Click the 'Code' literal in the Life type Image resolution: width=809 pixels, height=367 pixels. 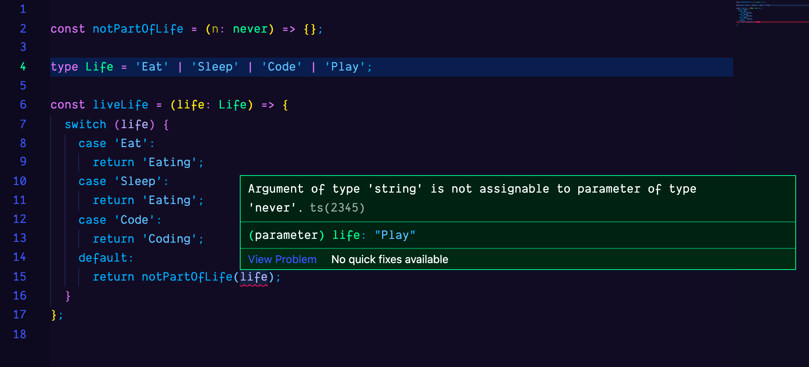point(282,67)
